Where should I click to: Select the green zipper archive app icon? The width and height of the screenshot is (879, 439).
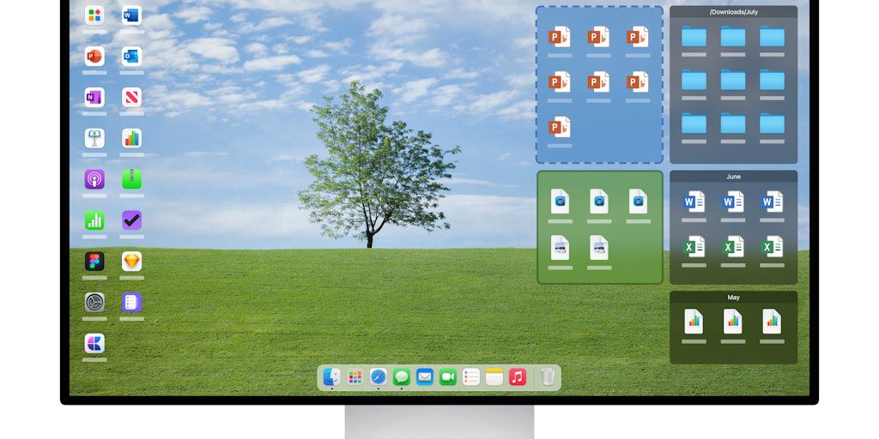131,179
